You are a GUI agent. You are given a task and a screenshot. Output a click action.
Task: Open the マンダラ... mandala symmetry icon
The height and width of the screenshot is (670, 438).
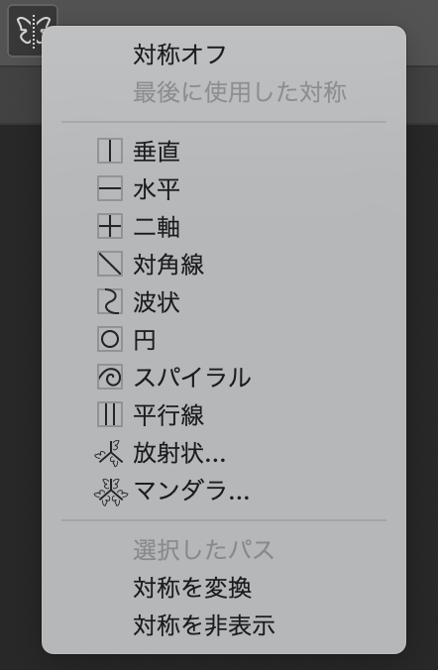pyautogui.click(x=111, y=492)
